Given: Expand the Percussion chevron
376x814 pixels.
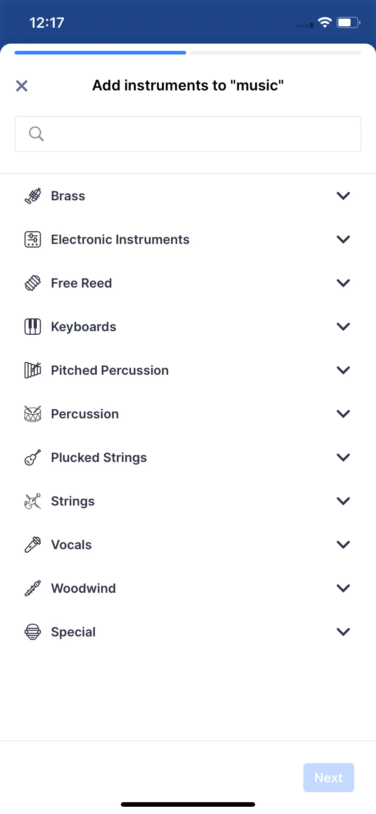Looking at the screenshot, I should pos(343,414).
